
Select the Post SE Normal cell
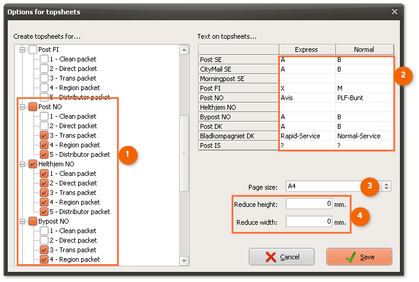365,60
